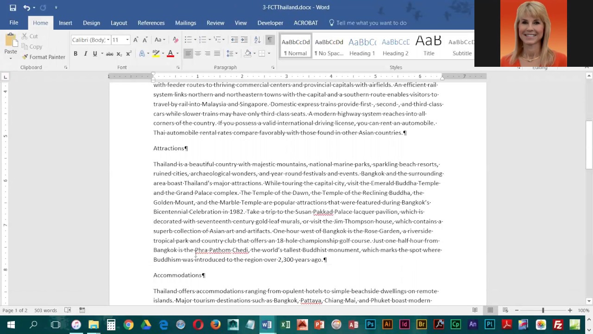
Task: Apply the Heading 1 style
Action: click(x=362, y=47)
